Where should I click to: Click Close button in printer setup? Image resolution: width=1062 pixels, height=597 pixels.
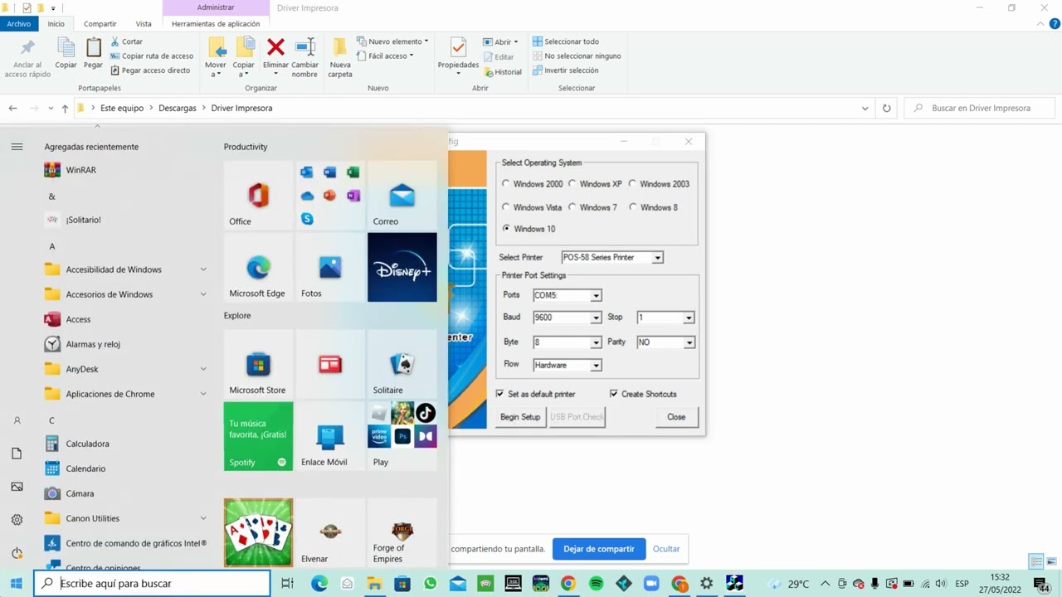pos(676,417)
